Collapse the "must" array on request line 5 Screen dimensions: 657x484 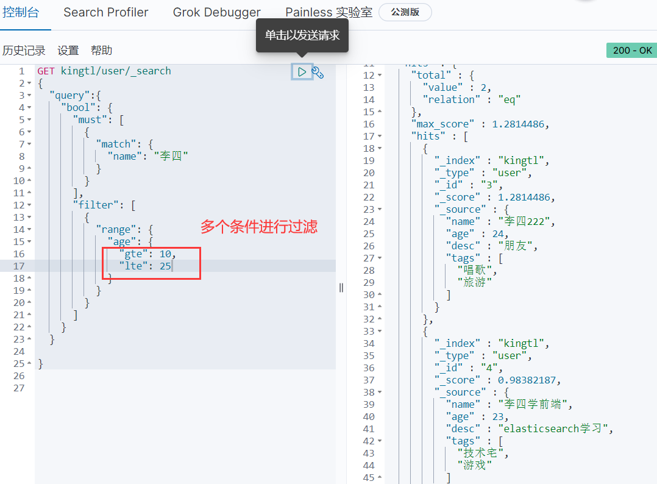tap(29, 120)
